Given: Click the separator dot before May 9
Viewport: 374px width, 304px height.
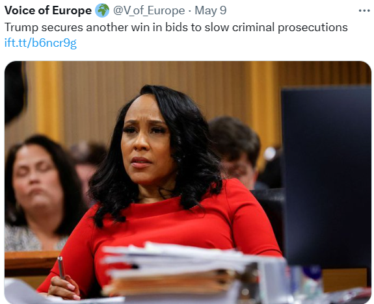Looking at the screenshot, I should click(190, 11).
